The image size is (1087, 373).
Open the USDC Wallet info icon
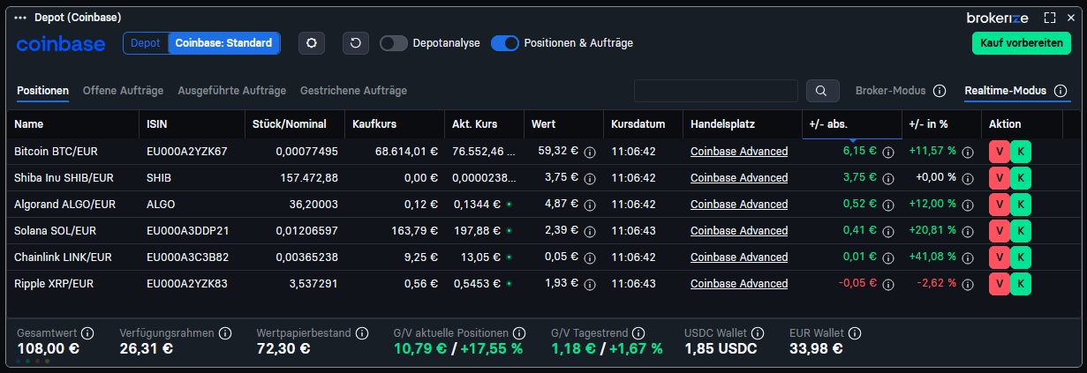[x=759, y=333]
